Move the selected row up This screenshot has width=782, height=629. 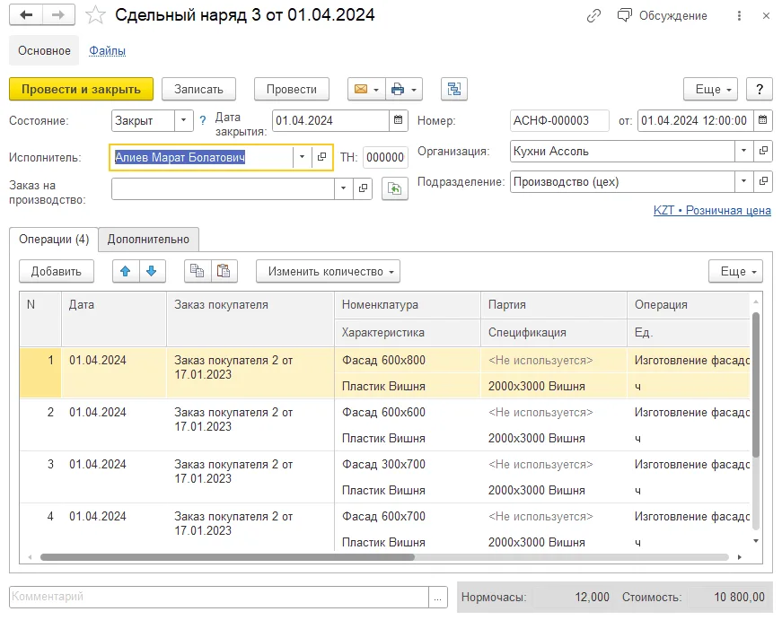click(125, 271)
